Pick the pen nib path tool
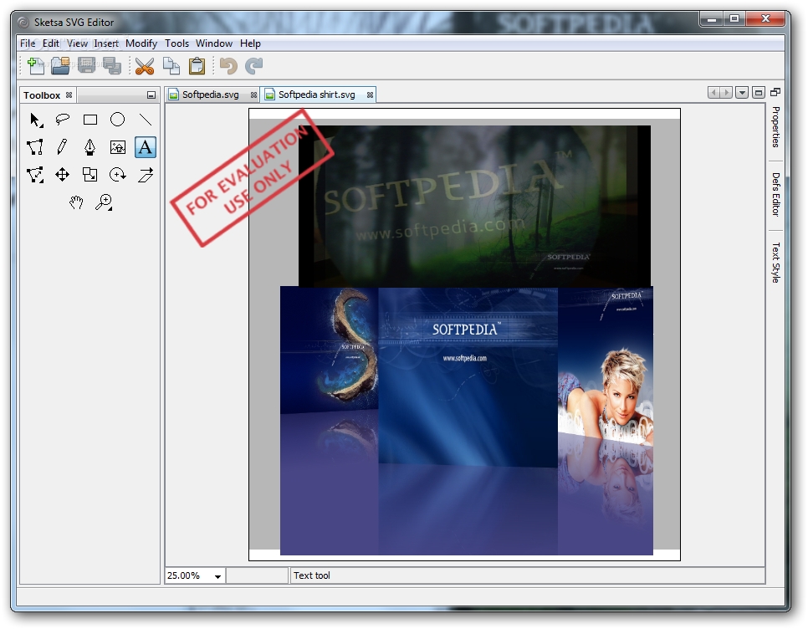This screenshot has width=808, height=629. [90, 147]
